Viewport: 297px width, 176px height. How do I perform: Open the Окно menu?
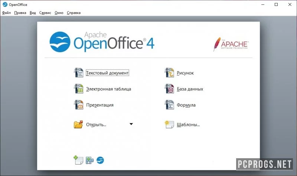point(59,13)
